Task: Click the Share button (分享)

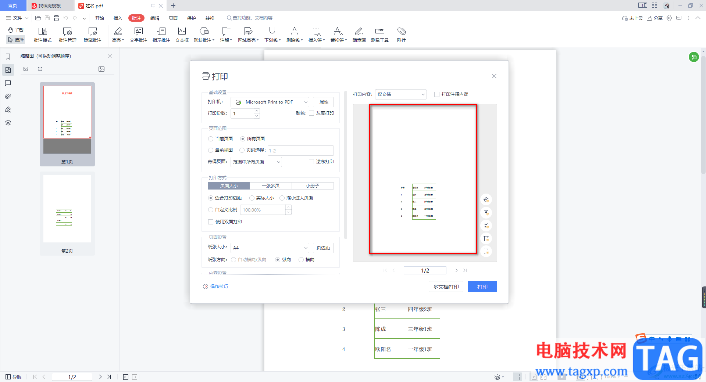Action: [655, 18]
